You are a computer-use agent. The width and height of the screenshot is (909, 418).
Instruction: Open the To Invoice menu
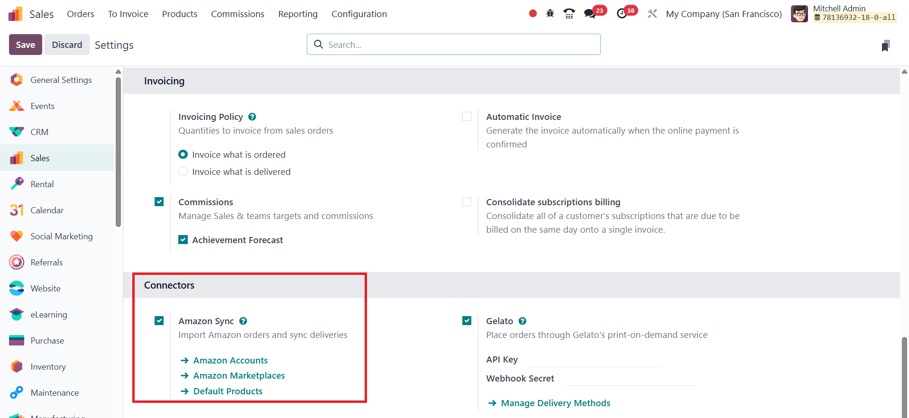(128, 14)
